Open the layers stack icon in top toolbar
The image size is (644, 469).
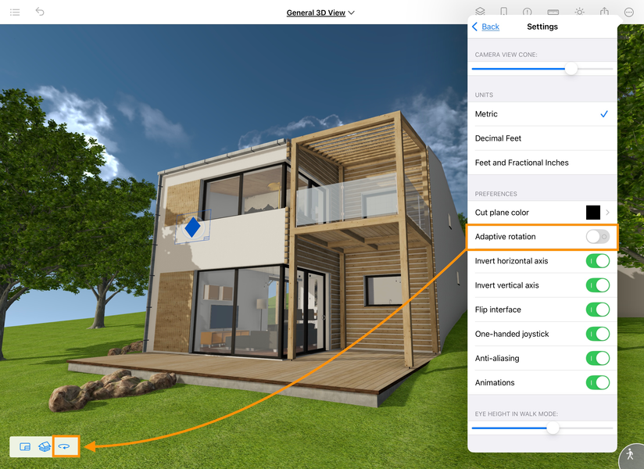click(480, 12)
